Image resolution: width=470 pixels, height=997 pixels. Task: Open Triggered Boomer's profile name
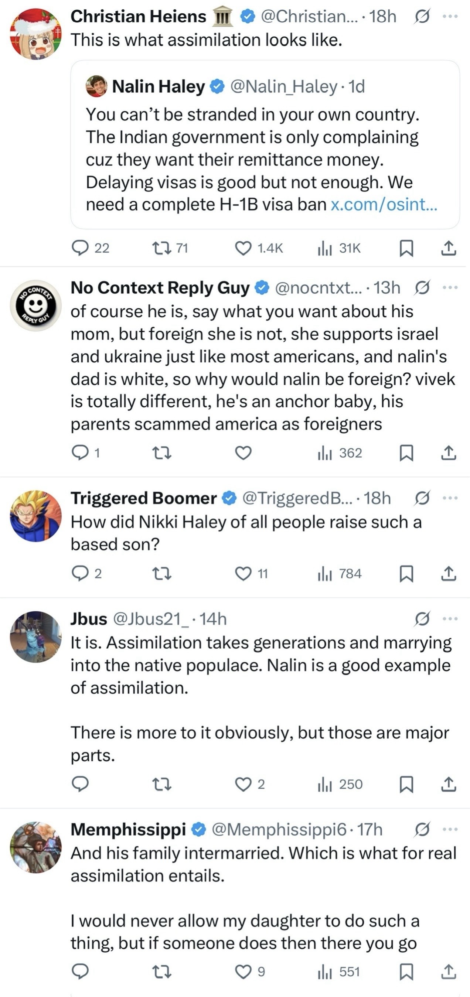tap(143, 499)
